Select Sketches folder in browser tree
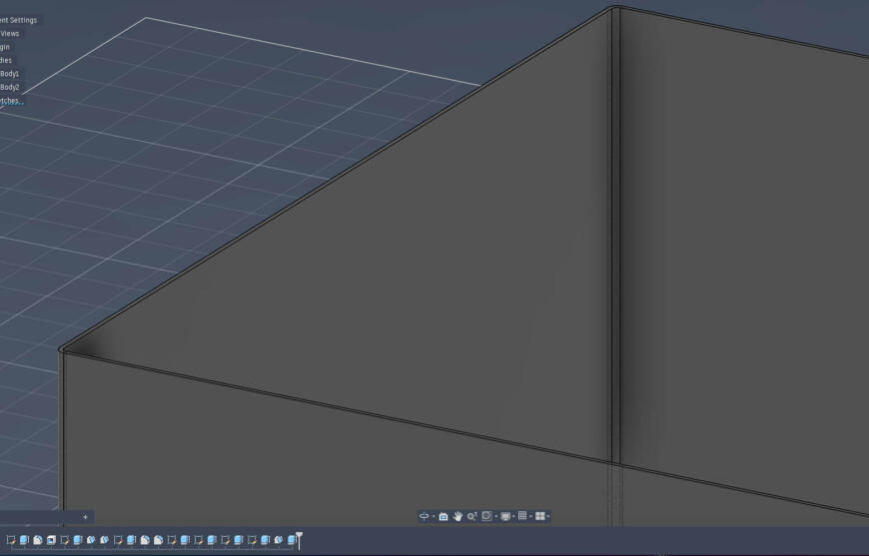This screenshot has height=556, width=869. [x=11, y=100]
